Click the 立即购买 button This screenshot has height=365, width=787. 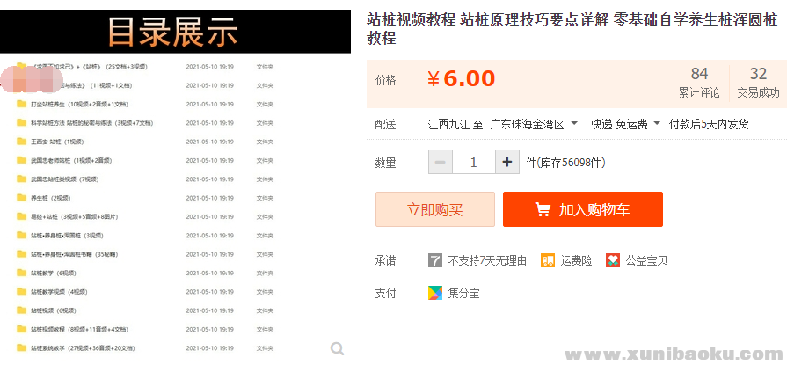(434, 210)
